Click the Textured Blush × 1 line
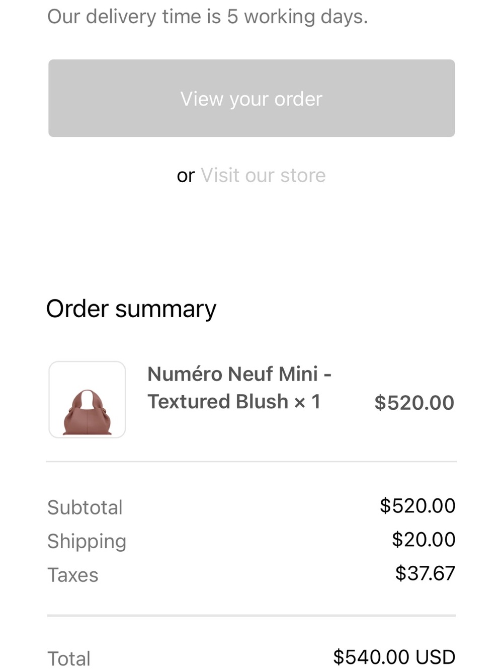Viewport: 503px width, 671px height. (234, 402)
